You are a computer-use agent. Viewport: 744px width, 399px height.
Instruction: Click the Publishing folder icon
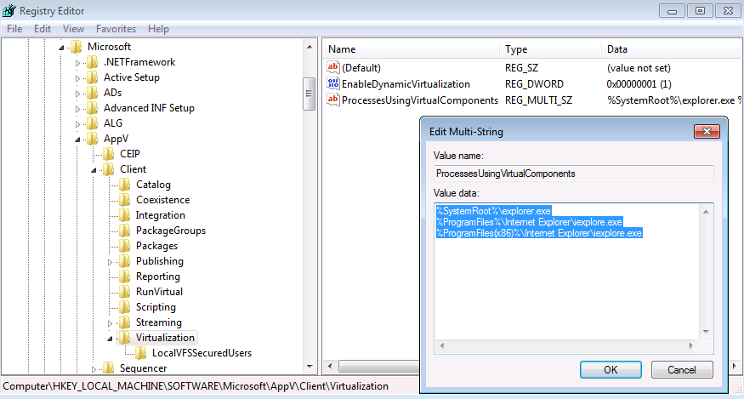pyautogui.click(x=124, y=261)
